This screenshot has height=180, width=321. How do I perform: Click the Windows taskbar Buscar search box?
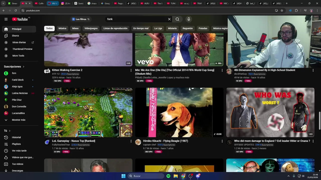point(146,176)
